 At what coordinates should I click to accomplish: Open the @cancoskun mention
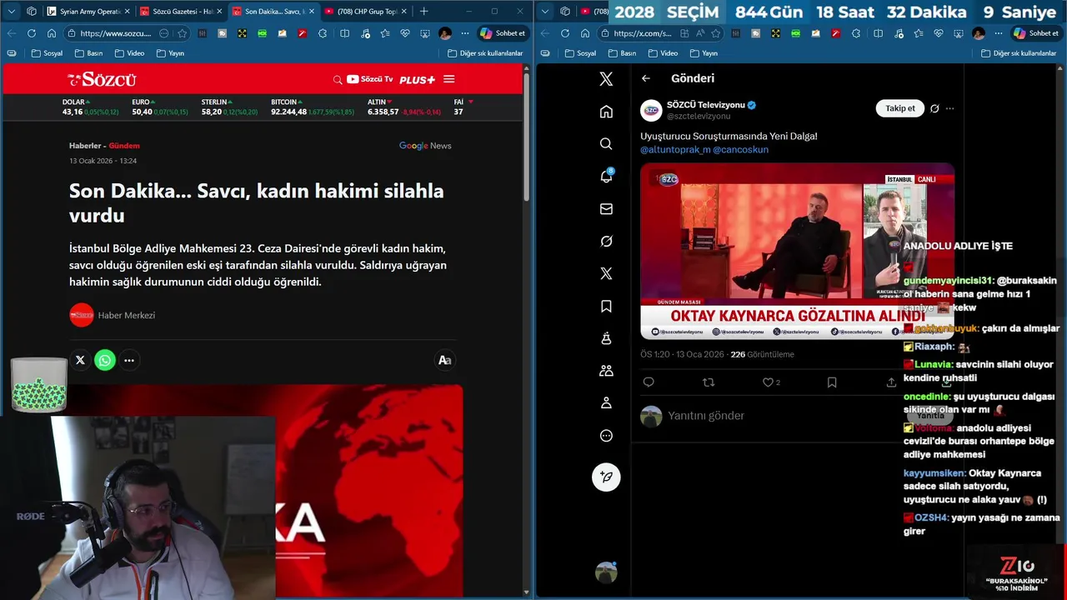[x=741, y=149]
